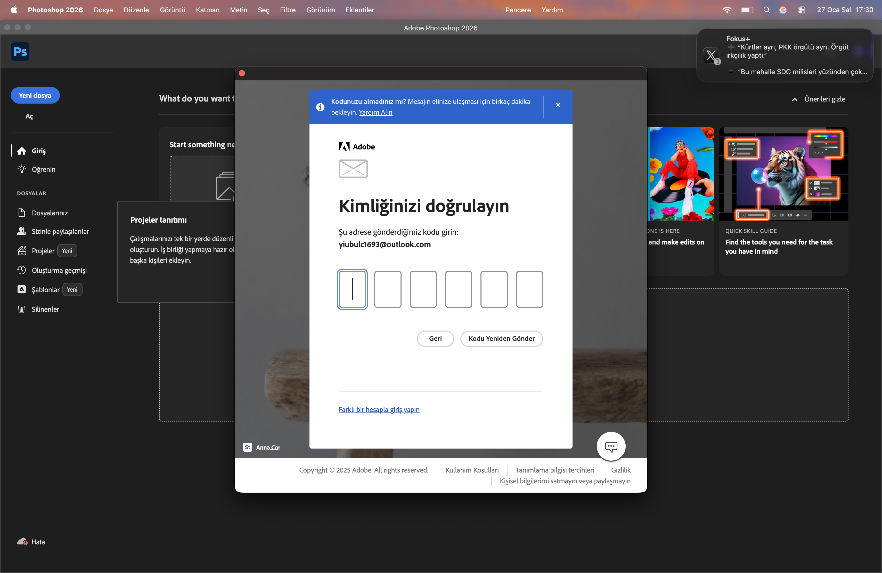Viewport: 882px width, 573px height.
Task: Open the Filtre menu
Action: tap(288, 10)
